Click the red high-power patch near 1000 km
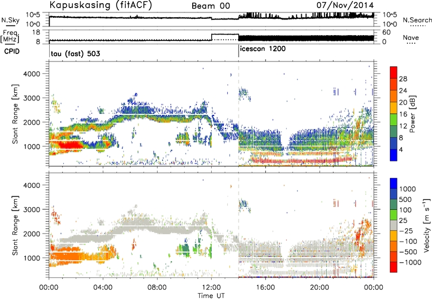This screenshot has width=432, height=299. [x=70, y=145]
